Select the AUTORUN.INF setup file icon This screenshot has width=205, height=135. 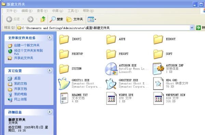click(158, 69)
